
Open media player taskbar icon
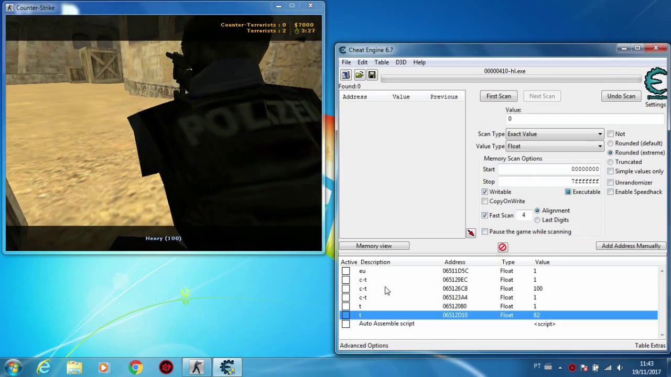click(x=104, y=368)
